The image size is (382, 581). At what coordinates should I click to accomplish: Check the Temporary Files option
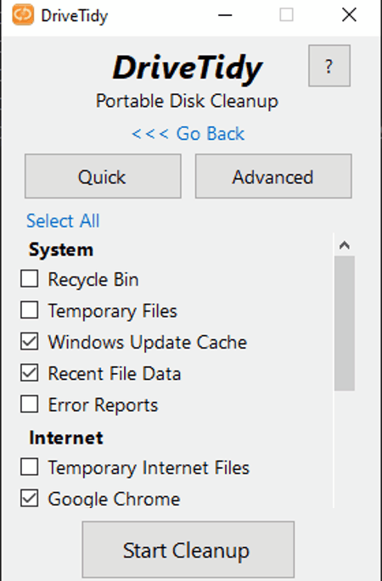click(x=30, y=310)
